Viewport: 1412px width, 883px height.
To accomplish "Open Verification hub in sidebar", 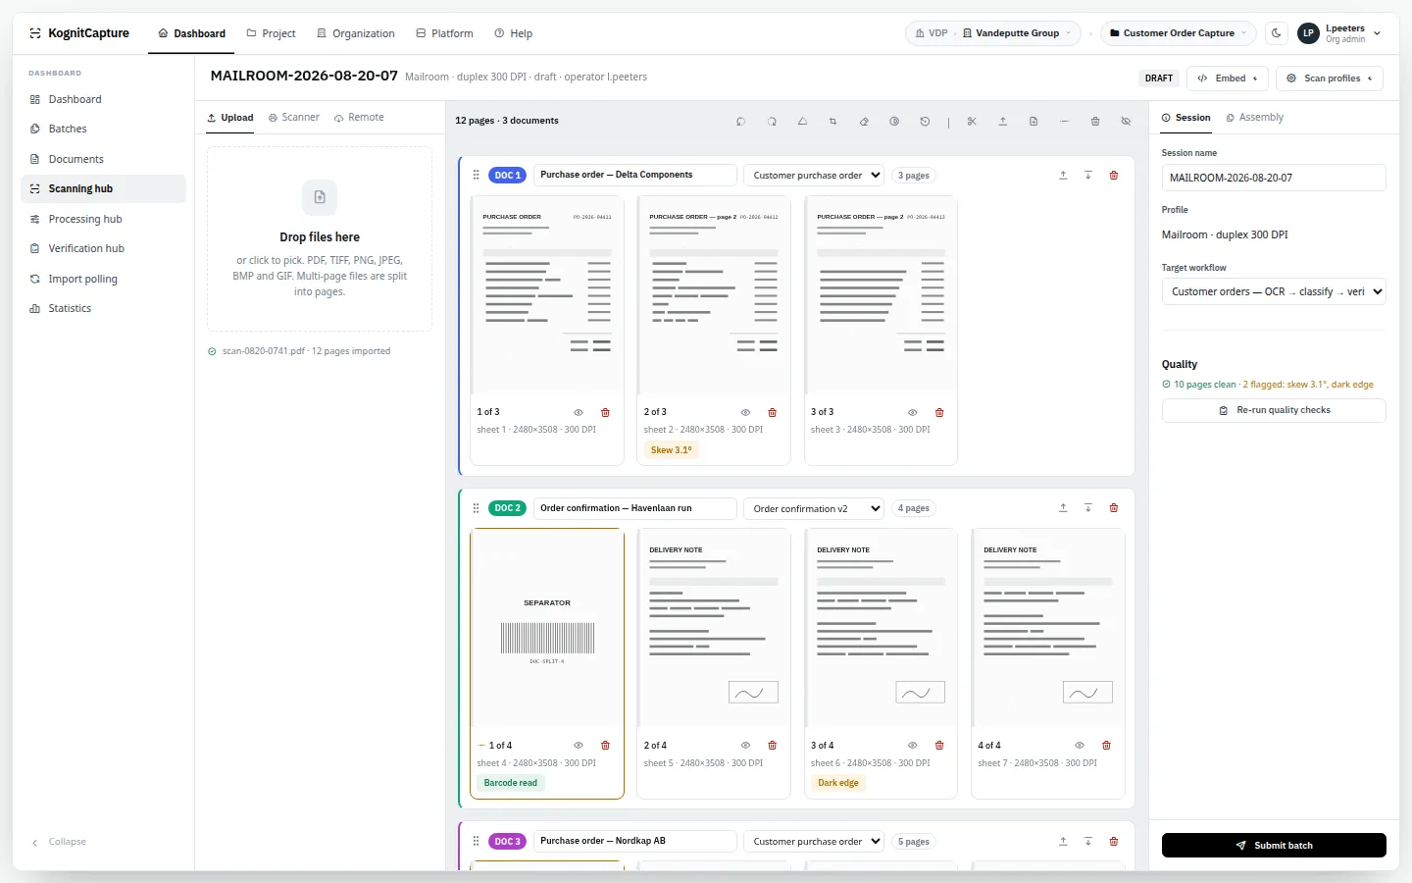I will tap(103, 249).
